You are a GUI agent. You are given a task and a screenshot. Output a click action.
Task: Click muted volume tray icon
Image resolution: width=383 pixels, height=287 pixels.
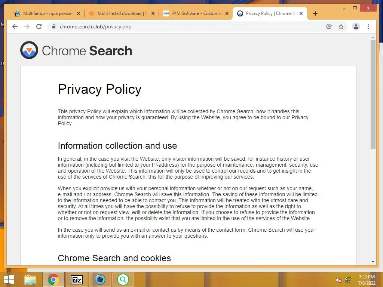[338, 280]
